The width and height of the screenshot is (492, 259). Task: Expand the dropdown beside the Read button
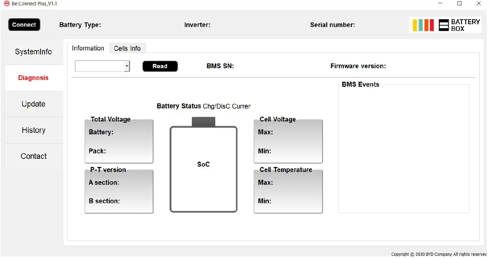tap(126, 66)
